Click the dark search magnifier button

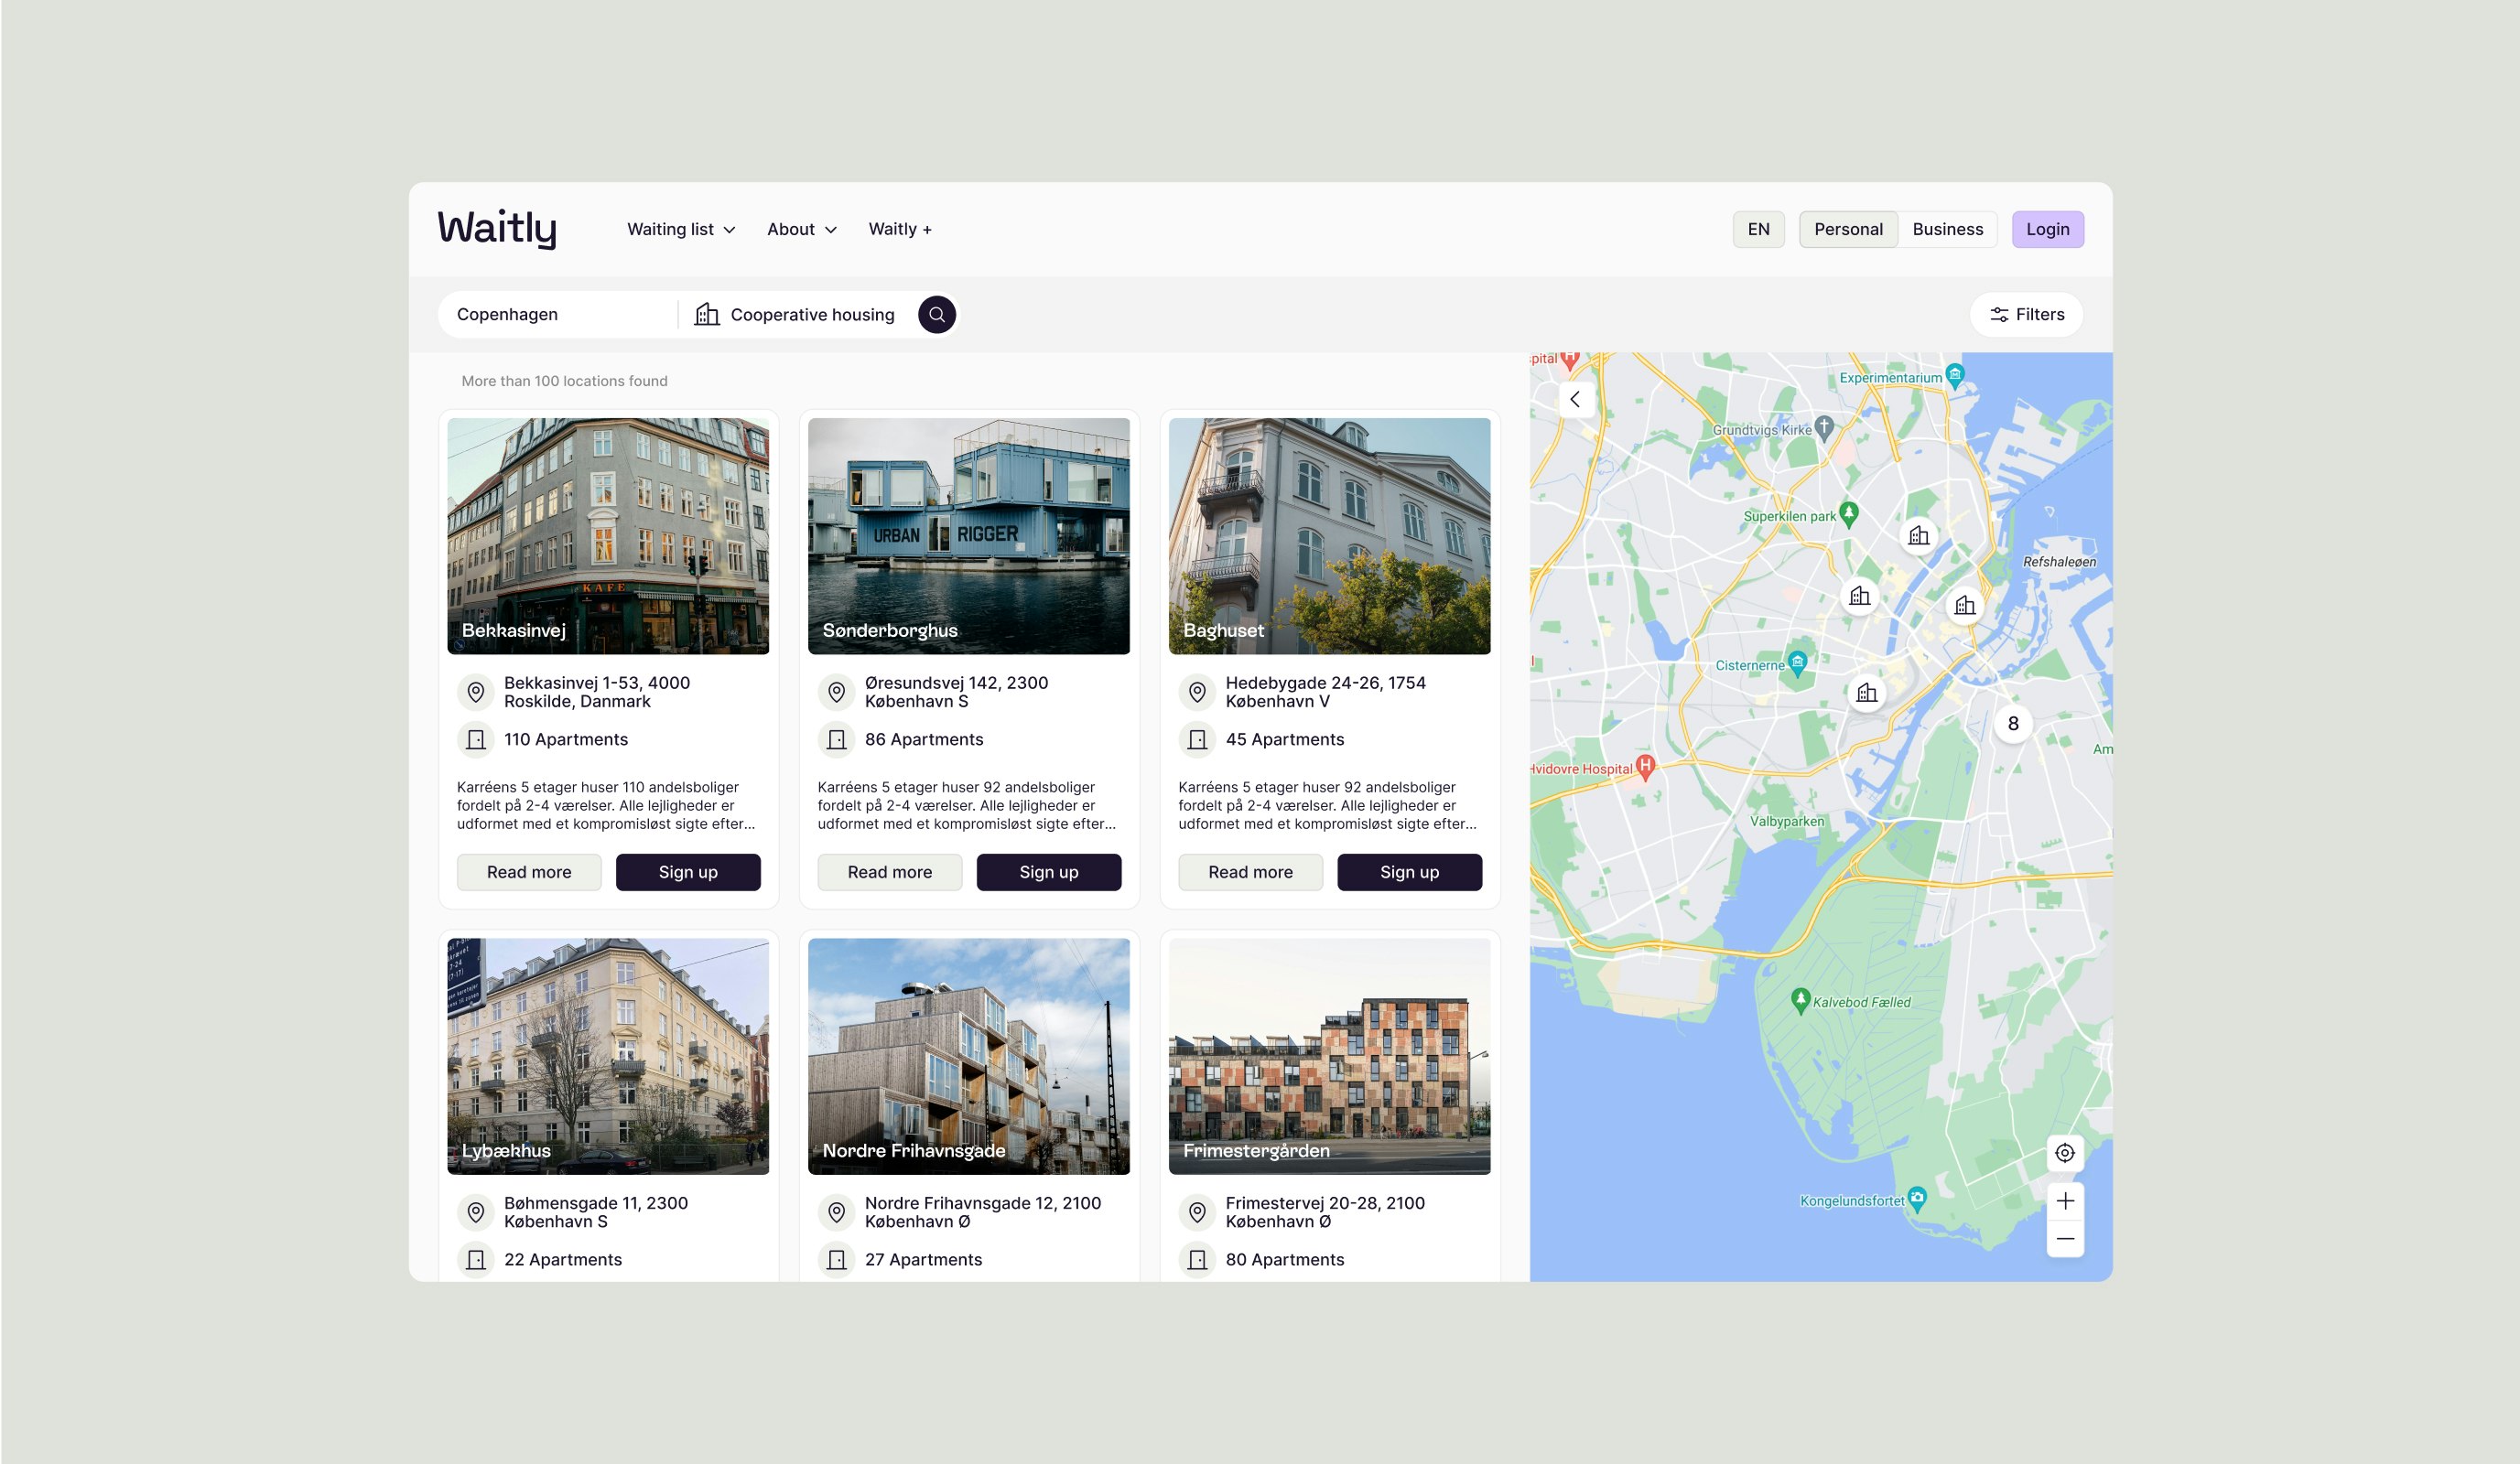pyautogui.click(x=936, y=315)
